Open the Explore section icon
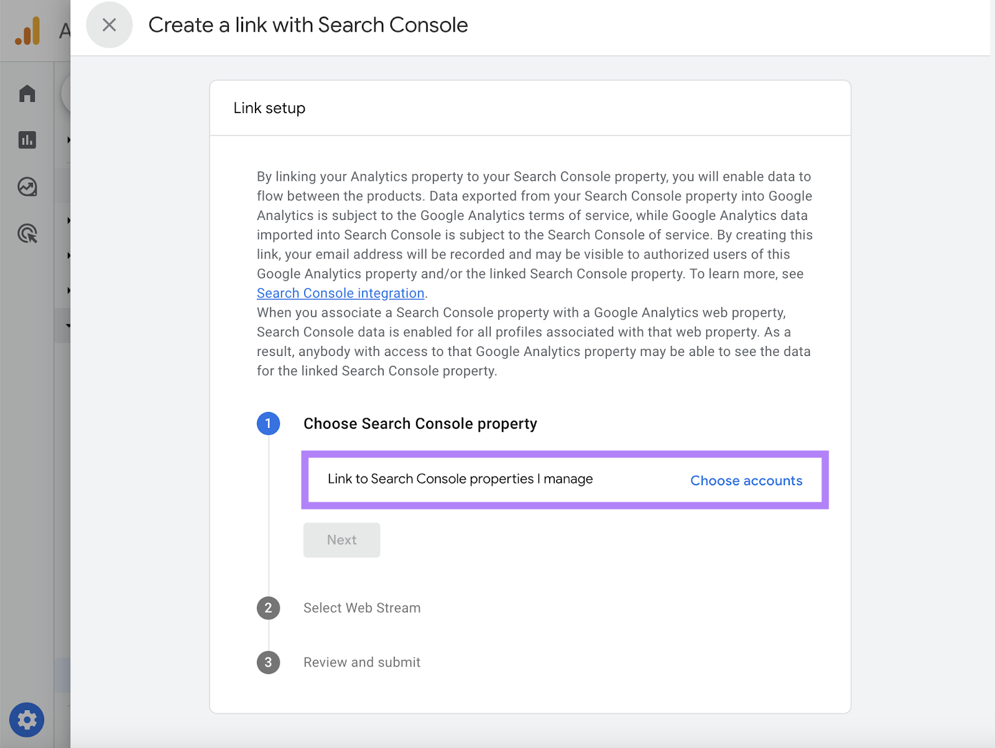The image size is (995, 748). click(26, 186)
